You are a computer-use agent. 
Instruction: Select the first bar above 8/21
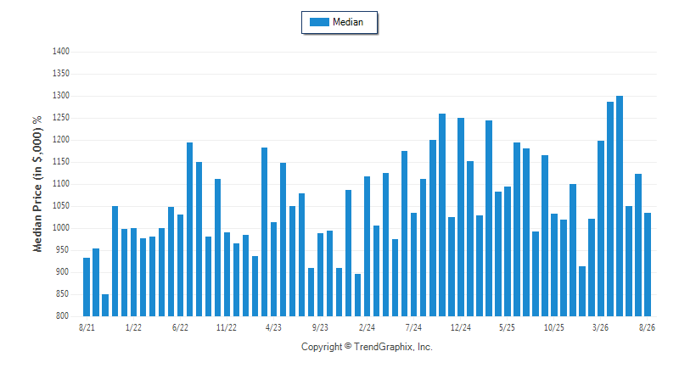coord(87,287)
